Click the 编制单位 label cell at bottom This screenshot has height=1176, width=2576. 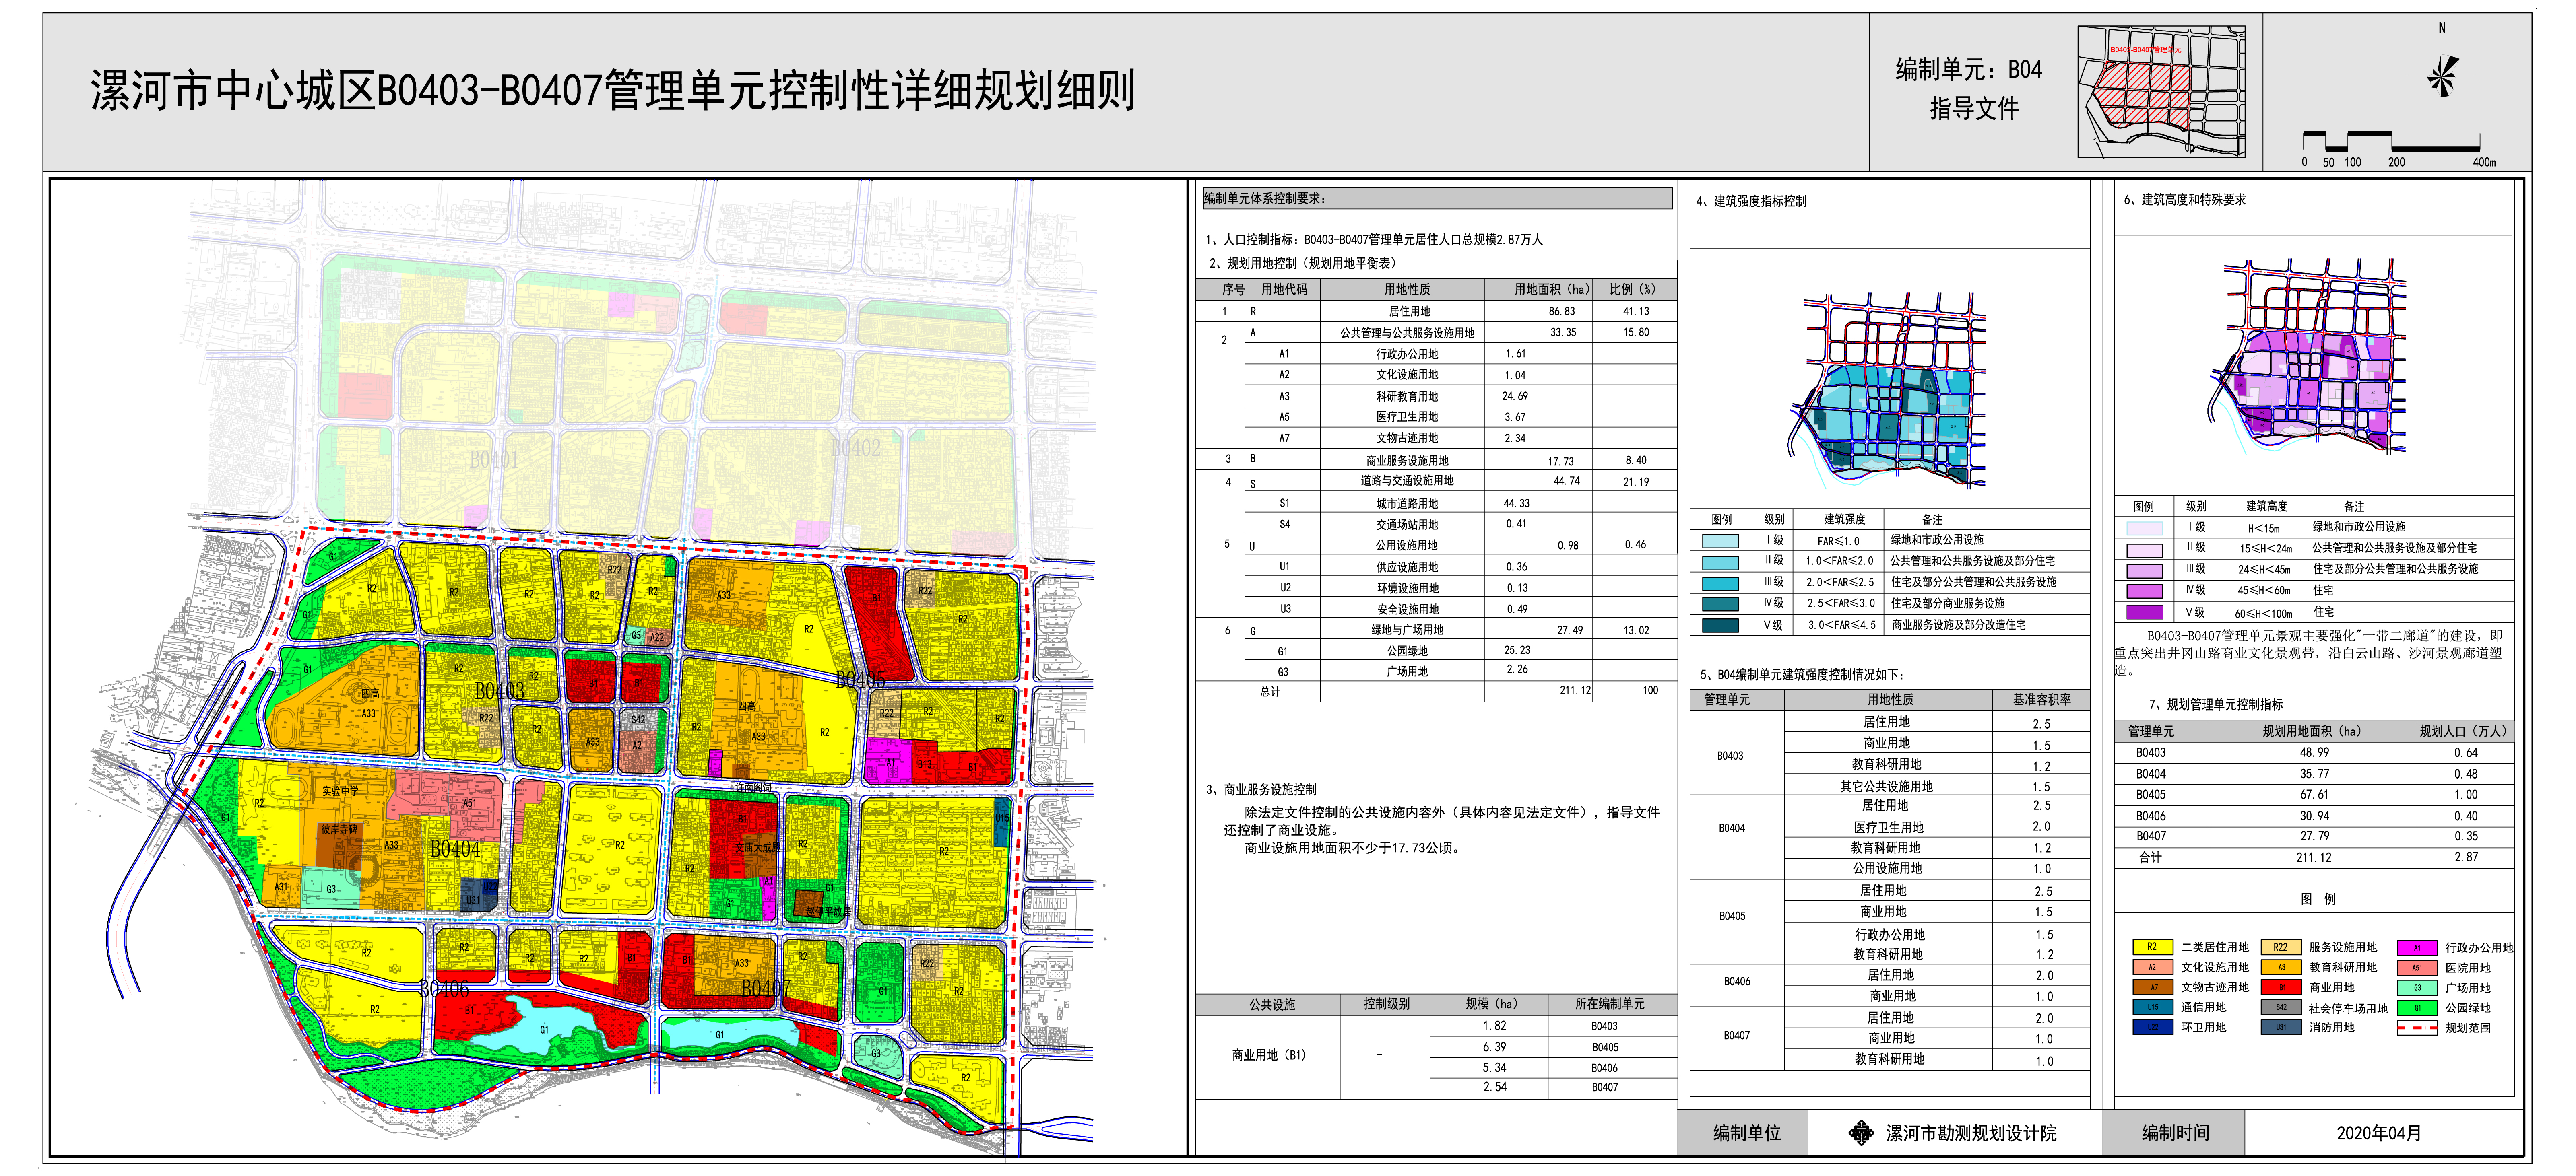(x=1746, y=1133)
